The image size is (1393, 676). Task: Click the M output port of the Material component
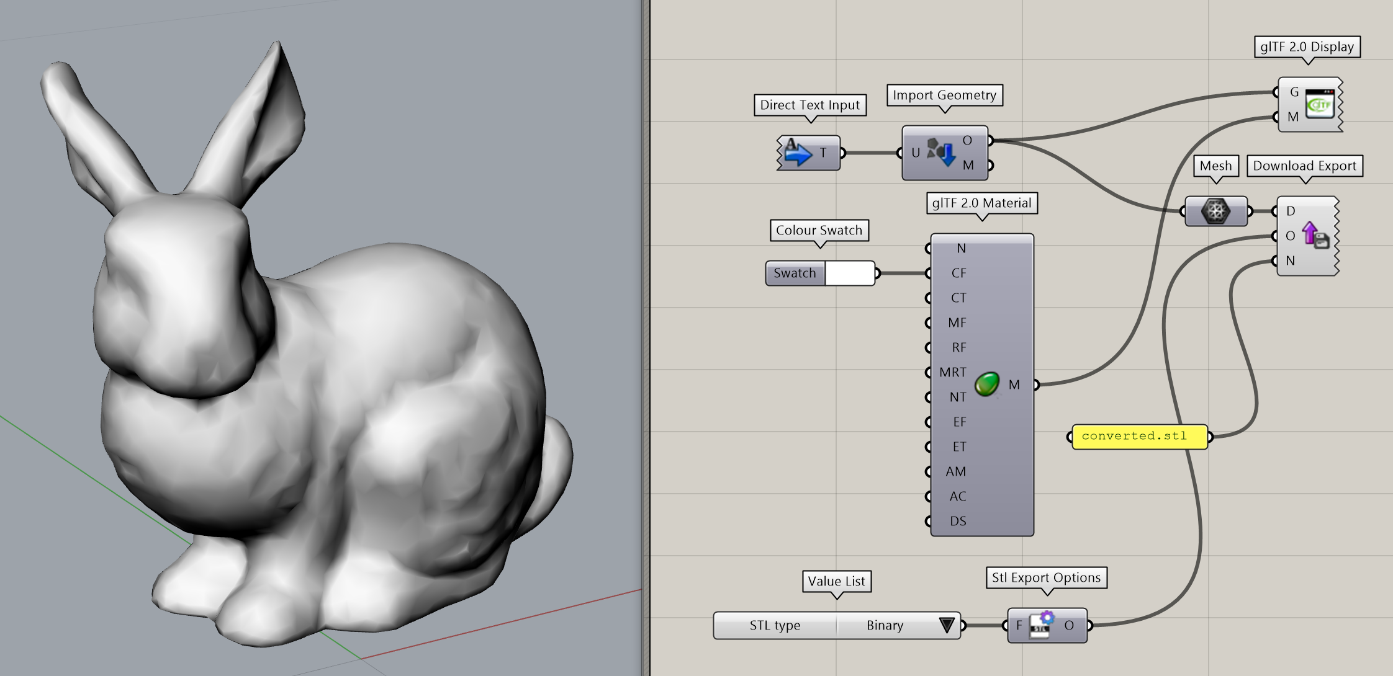point(1035,385)
